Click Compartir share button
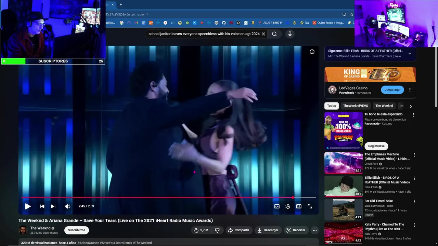This screenshot has height=246, width=438. click(239, 230)
